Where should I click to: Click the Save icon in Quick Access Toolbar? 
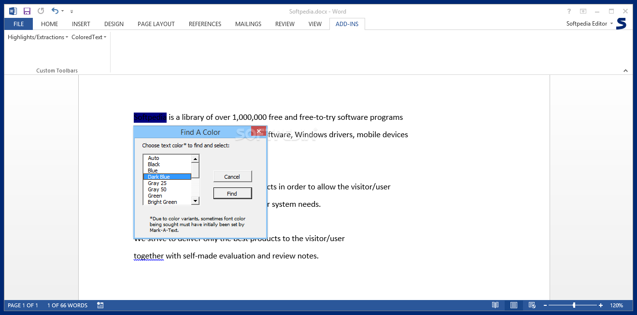[27, 11]
